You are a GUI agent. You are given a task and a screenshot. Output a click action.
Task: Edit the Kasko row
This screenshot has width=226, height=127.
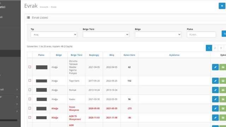[x=215, y=99]
